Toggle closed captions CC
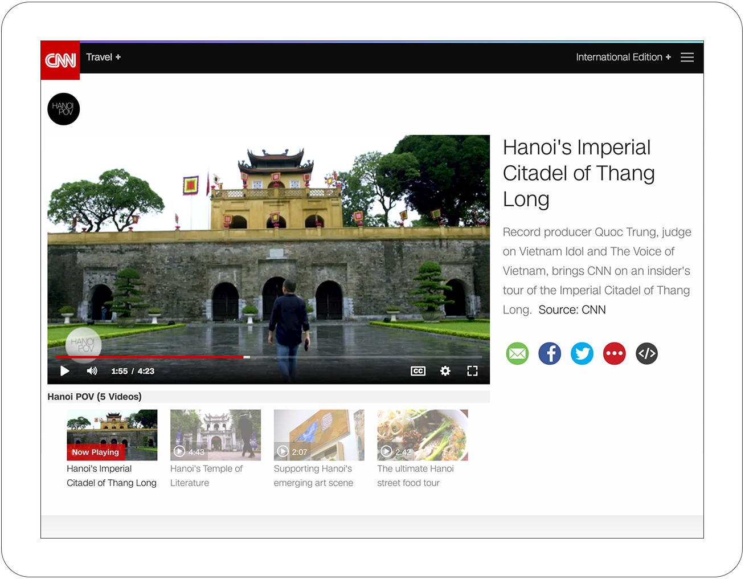Screen dimensions: 745x579 click(x=418, y=371)
